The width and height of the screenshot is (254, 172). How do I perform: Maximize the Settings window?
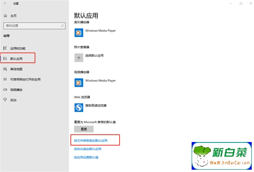[241, 3]
